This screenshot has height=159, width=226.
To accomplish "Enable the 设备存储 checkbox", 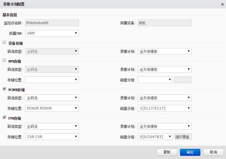I will (x=4, y=42).
